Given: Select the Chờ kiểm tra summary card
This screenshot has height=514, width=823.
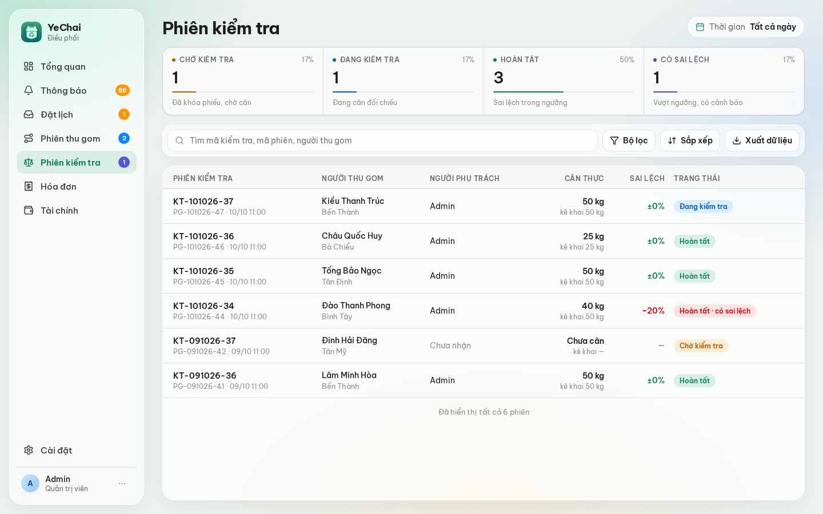Looking at the screenshot, I should [243, 81].
